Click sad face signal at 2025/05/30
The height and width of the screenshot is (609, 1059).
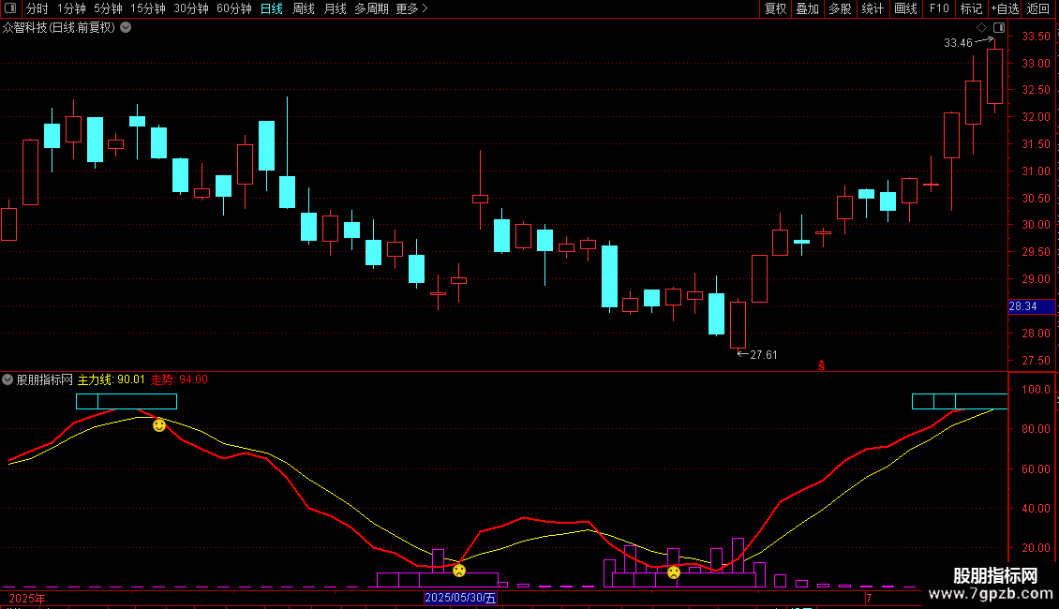click(458, 571)
